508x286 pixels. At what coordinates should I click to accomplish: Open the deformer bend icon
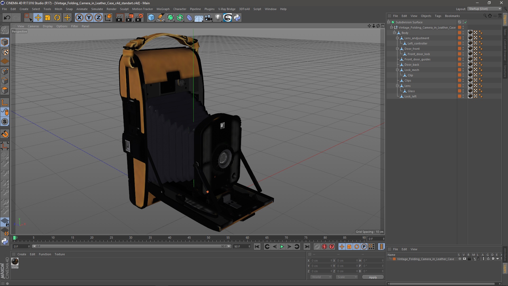pos(190,18)
